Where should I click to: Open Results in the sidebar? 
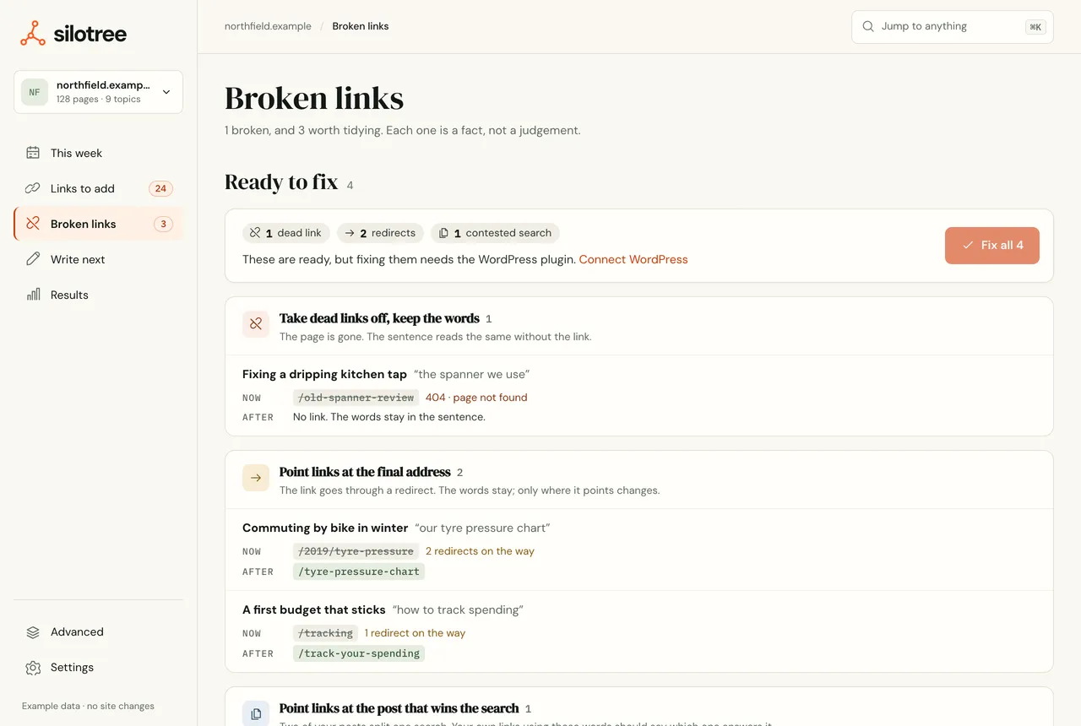click(98, 295)
